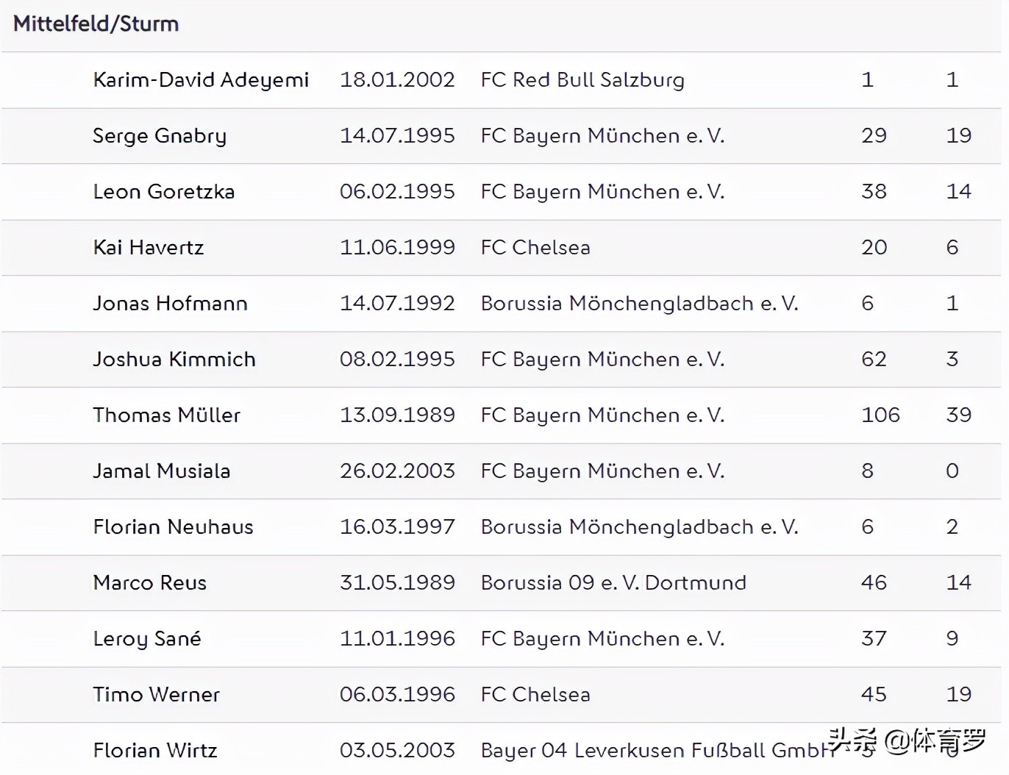Open the Thomas Müller row name
The image size is (1009, 775).
166,415
